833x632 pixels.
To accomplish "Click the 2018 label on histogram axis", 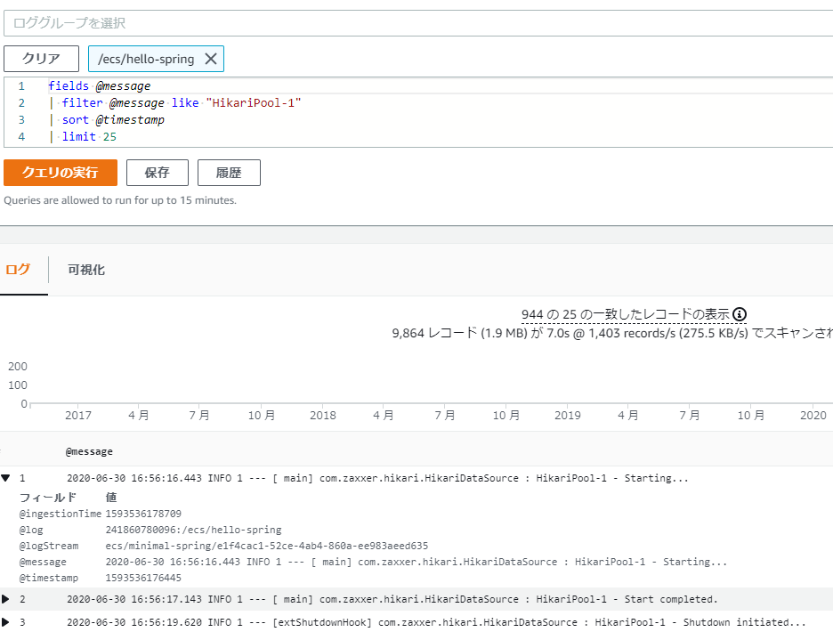I will click(323, 415).
